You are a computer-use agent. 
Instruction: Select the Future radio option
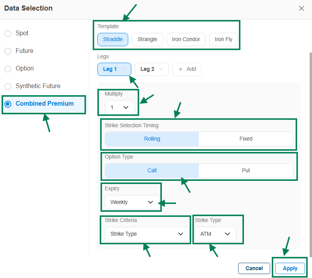8,51
